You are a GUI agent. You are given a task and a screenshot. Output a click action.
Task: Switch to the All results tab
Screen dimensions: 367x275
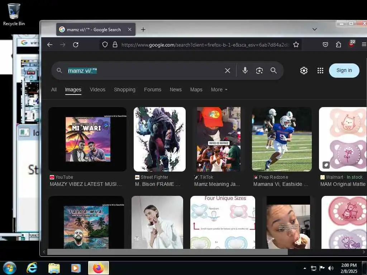click(x=54, y=90)
